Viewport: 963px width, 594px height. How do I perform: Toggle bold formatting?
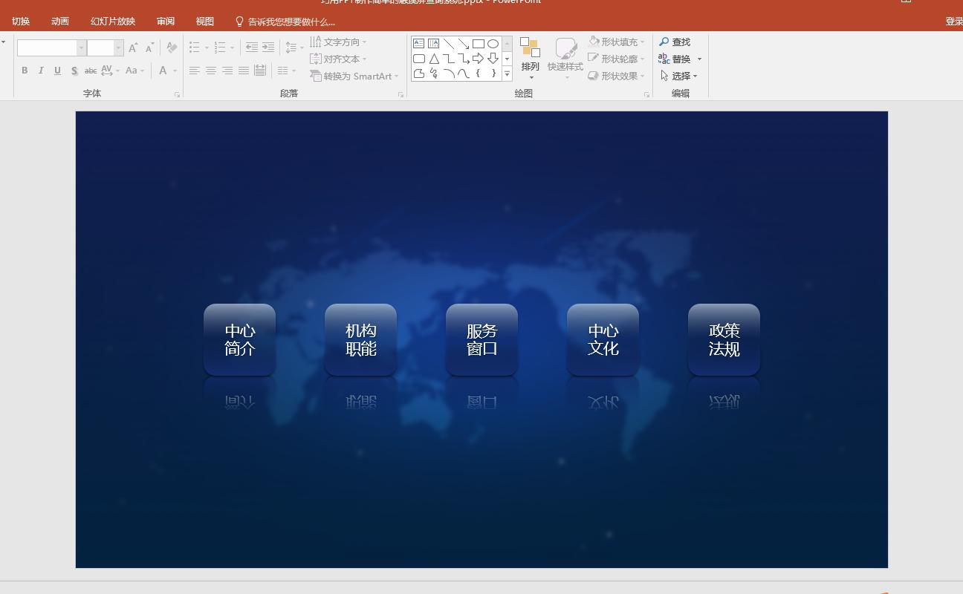point(25,71)
